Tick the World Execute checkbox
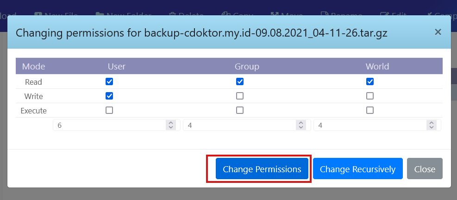The width and height of the screenshot is (457, 200). (370, 111)
